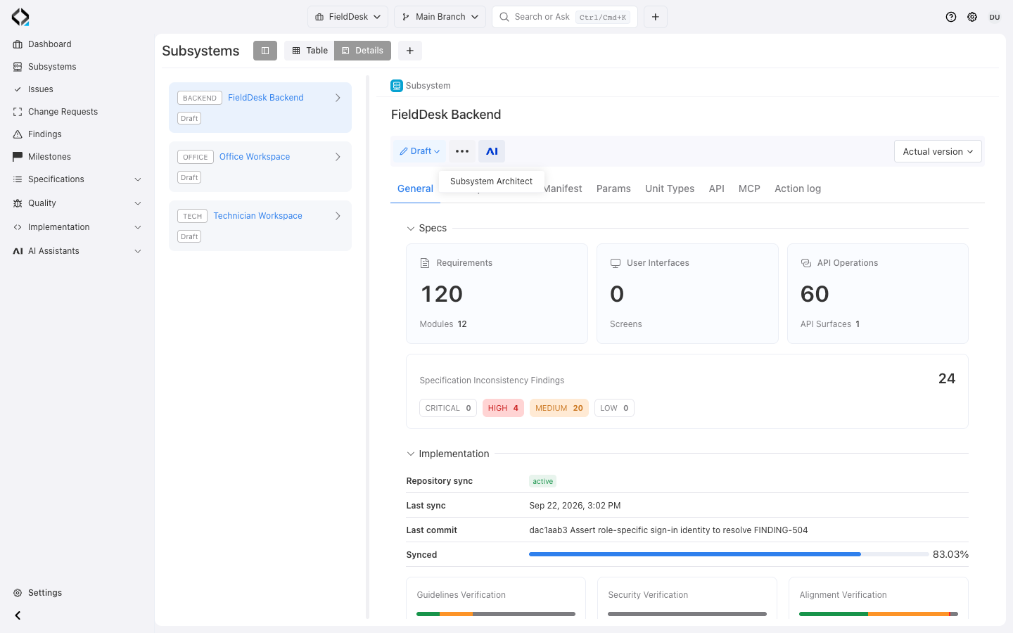This screenshot has width=1013, height=633.
Task: Click the AI Subsystem Architect button
Action: pos(492,151)
